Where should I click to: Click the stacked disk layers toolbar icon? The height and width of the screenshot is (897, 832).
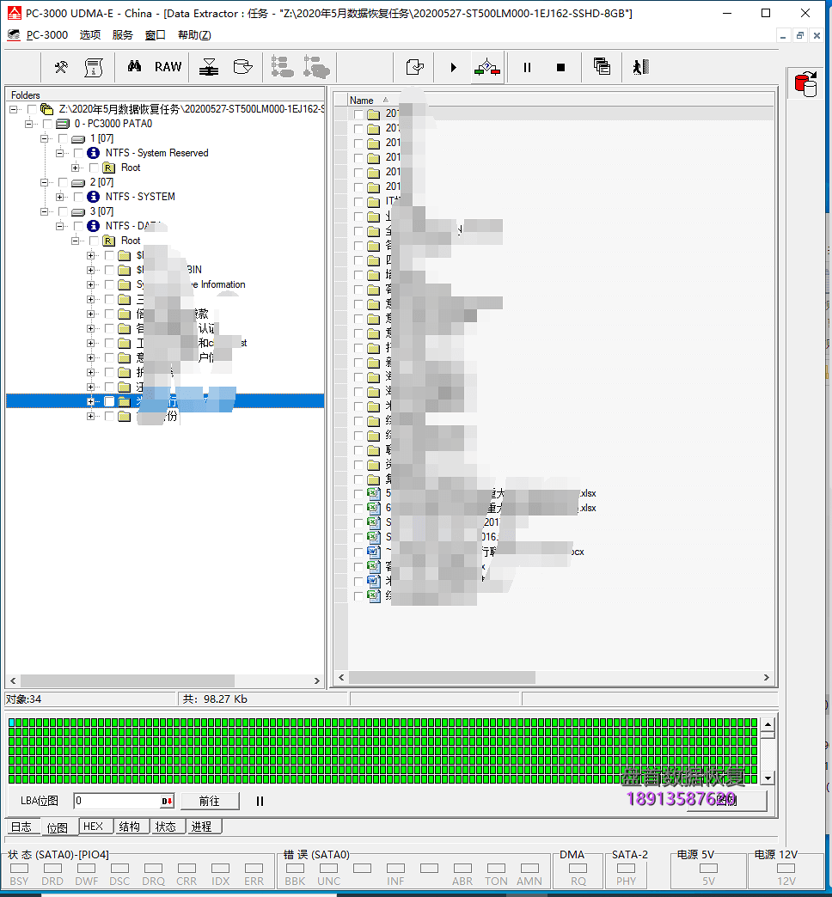coord(209,68)
